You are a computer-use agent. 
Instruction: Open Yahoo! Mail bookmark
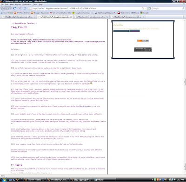[61, 13]
